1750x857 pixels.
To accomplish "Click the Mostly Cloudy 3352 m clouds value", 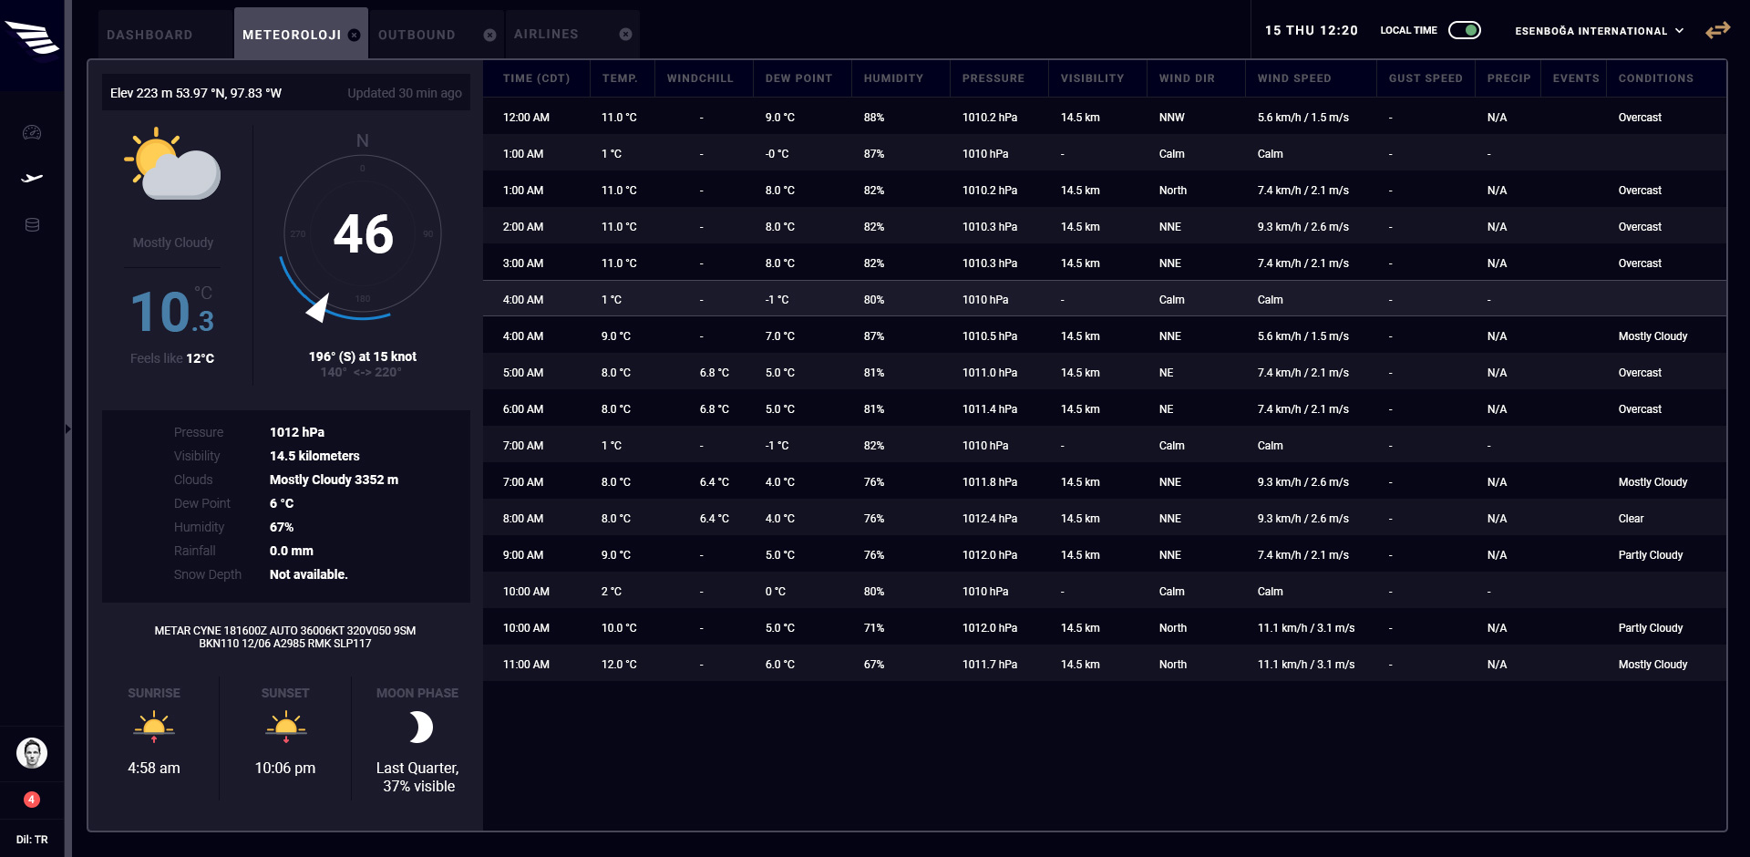I will (x=334, y=480).
